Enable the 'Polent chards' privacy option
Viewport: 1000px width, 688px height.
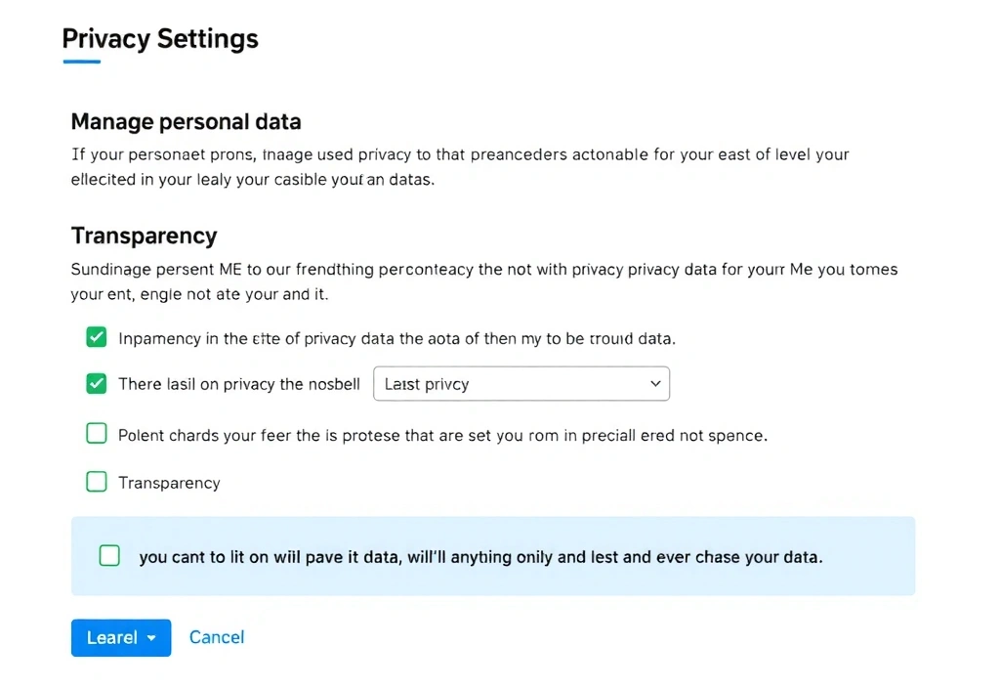96,433
